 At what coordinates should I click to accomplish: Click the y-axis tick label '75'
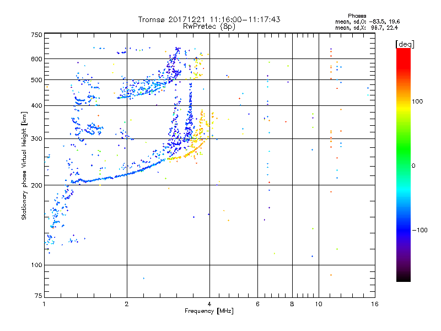[x=39, y=296]
